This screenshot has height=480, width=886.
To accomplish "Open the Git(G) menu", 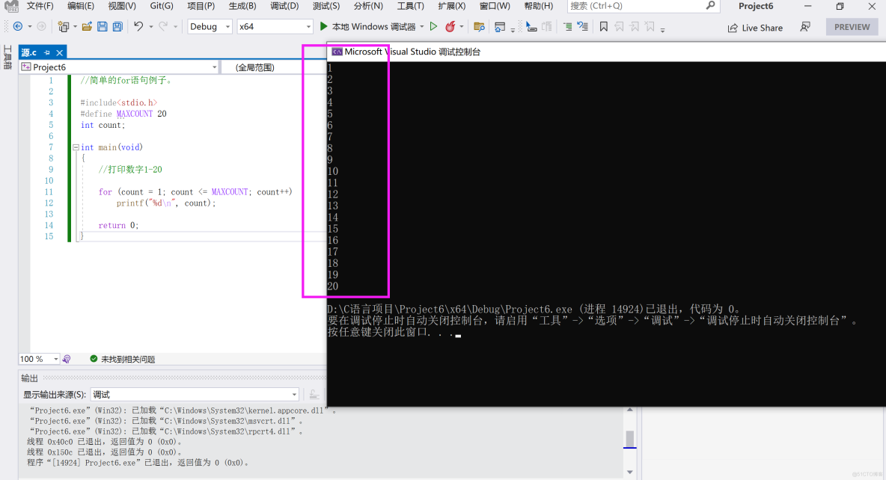I will click(162, 6).
